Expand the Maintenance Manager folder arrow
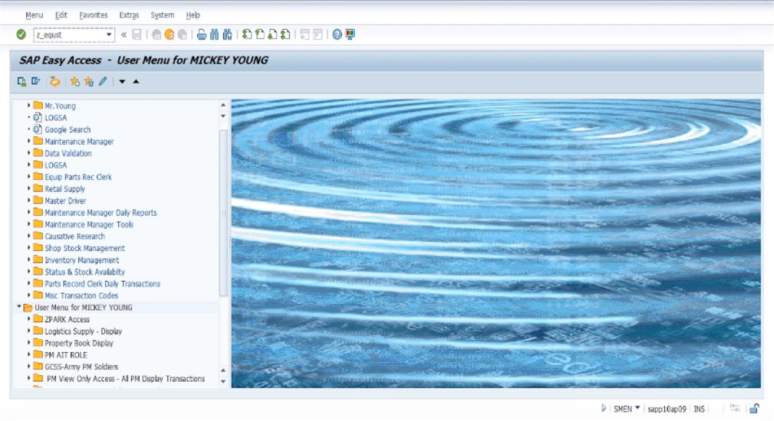This screenshot has width=774, height=421. tap(28, 142)
